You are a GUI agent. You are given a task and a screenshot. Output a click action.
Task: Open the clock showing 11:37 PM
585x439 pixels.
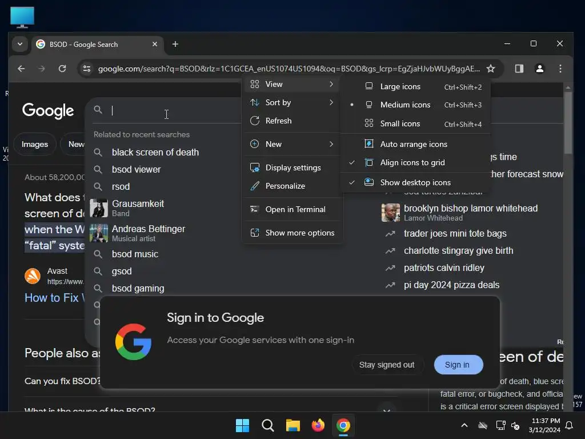tap(544, 425)
